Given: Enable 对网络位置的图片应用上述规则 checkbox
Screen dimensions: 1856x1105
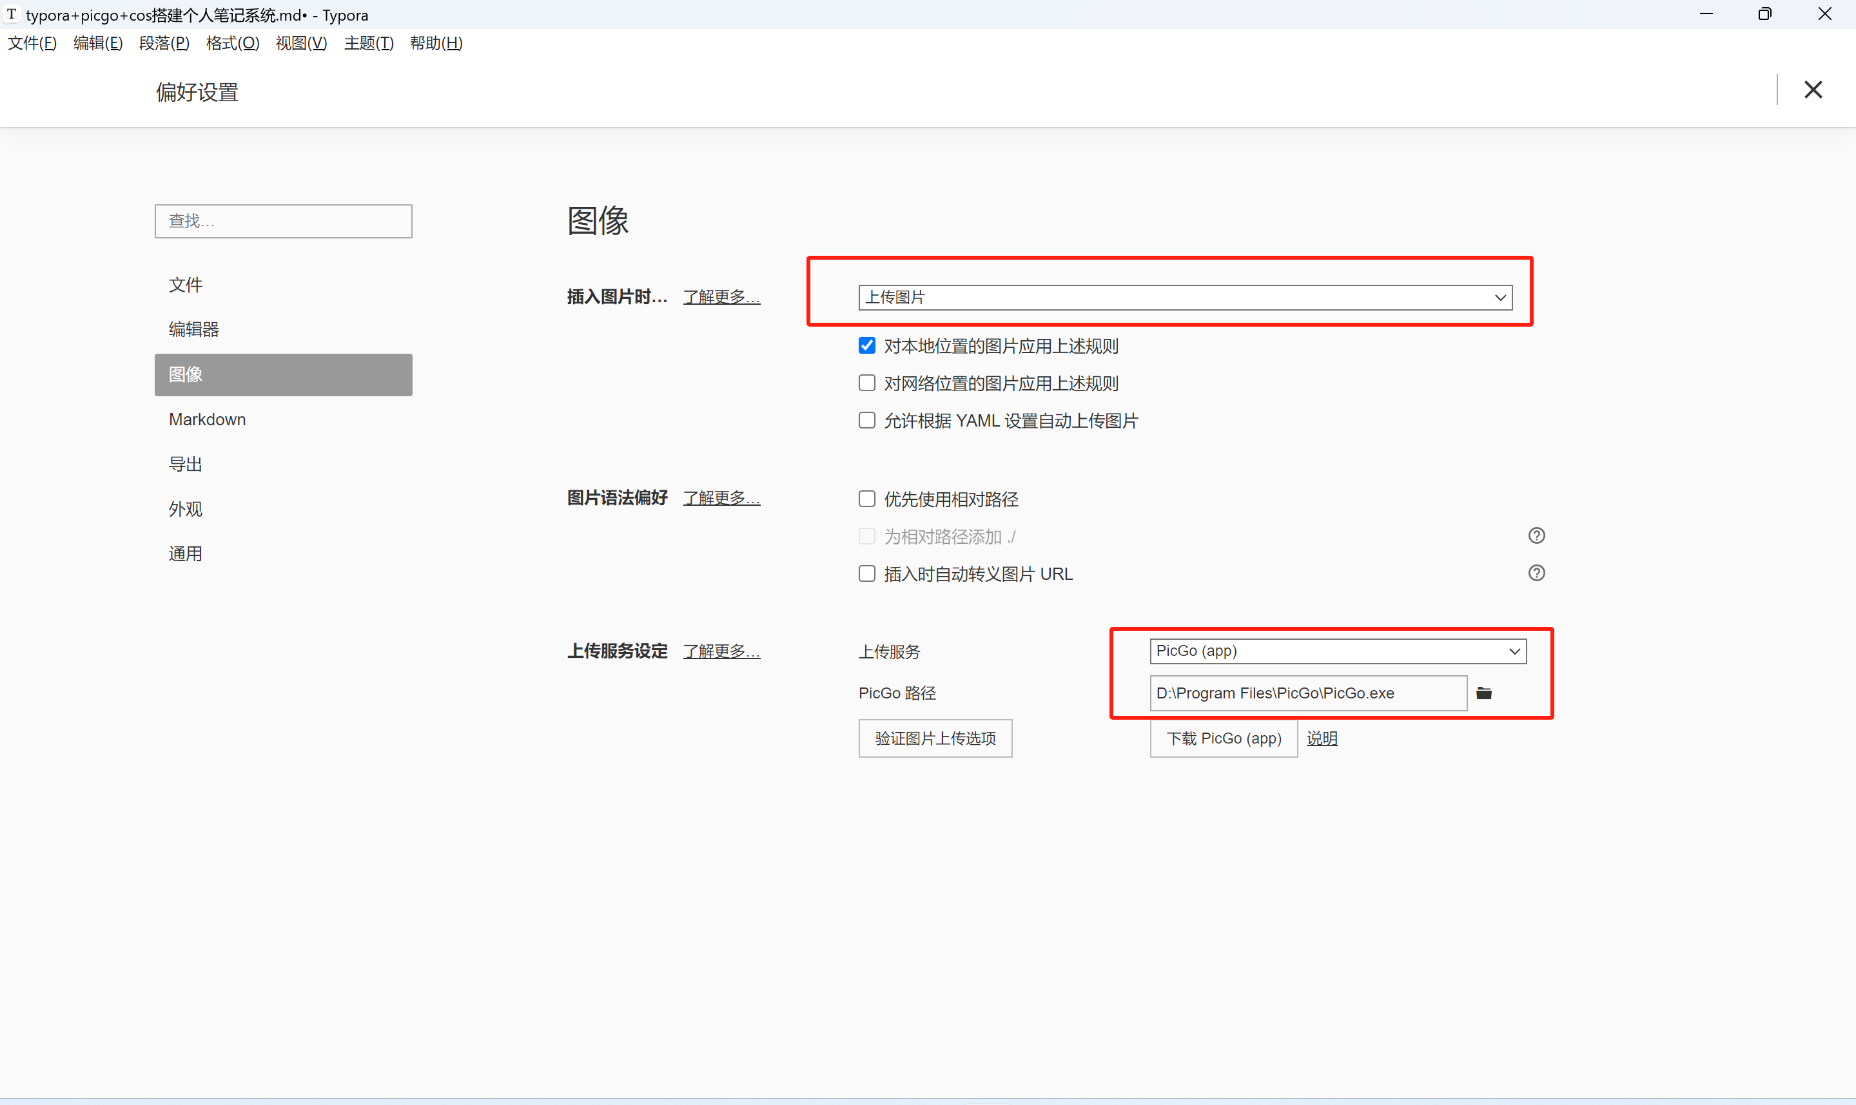Looking at the screenshot, I should pos(867,383).
